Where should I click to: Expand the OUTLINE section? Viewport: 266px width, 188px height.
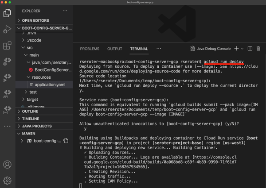(30, 111)
